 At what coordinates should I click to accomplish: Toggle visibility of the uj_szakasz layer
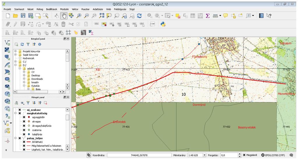point(20,110)
